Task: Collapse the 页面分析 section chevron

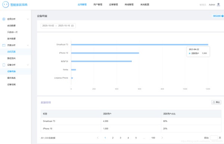Action: coord(28,45)
